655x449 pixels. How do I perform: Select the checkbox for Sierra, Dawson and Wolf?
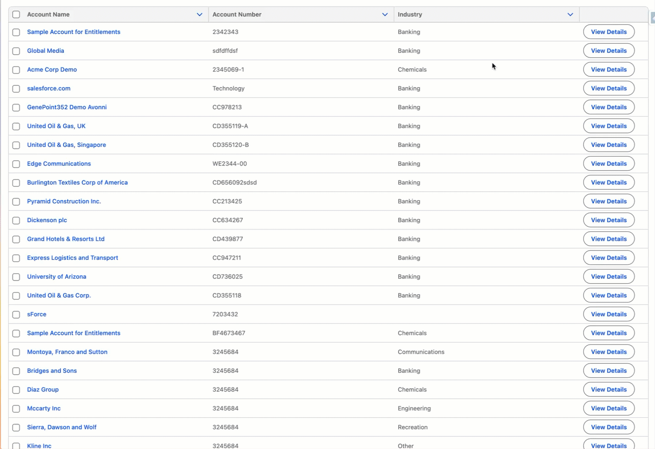(16, 427)
